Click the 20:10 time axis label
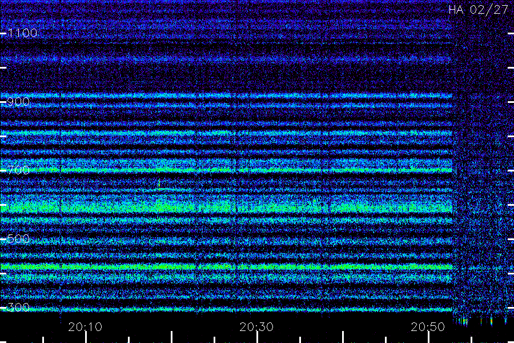This screenshot has height=343, width=514. (x=85, y=327)
